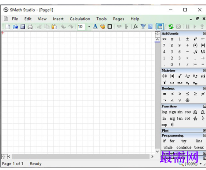
Task: Insert the 'while' programming statement
Action: click(x=168, y=147)
